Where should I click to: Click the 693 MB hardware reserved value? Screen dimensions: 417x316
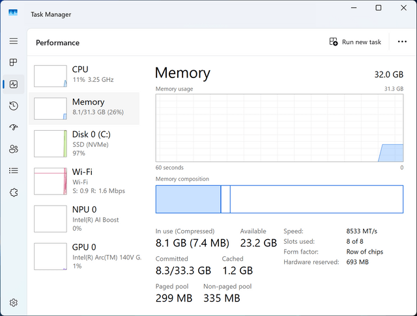click(358, 262)
